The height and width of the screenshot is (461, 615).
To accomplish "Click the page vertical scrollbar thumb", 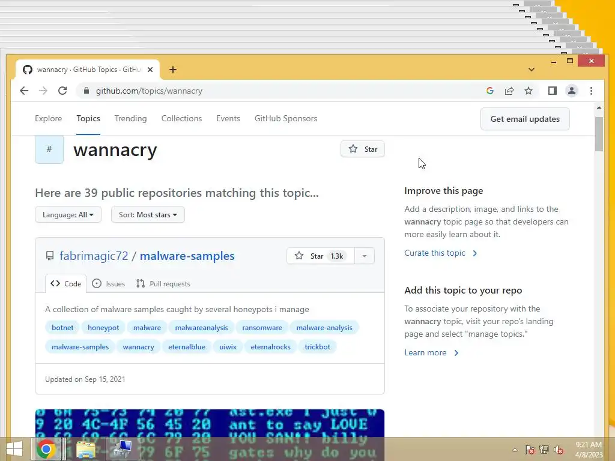I will point(599,134).
